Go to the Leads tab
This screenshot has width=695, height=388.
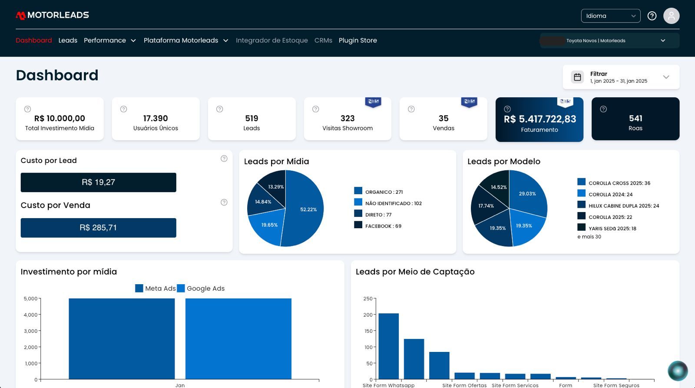pyautogui.click(x=68, y=40)
